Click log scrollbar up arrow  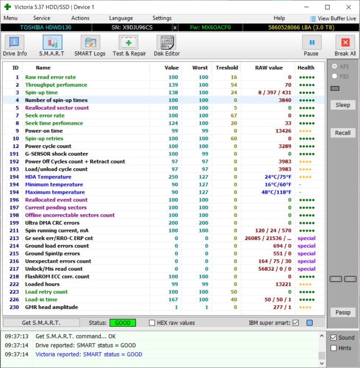(x=322, y=336)
